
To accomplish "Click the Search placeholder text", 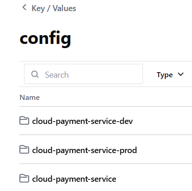I will pyautogui.click(x=56, y=75).
